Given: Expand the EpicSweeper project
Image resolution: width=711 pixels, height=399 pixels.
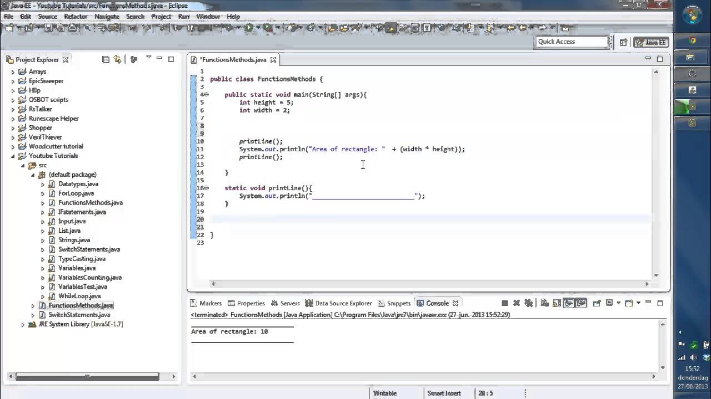Looking at the screenshot, I should (x=13, y=81).
